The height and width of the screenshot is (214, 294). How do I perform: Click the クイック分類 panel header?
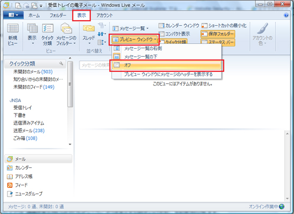(35, 64)
